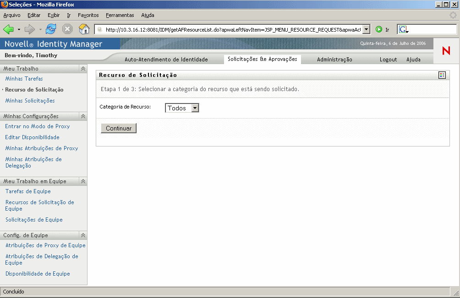This screenshot has width=460, height=298.
Task: Click the Logout link
Action: [388, 60]
